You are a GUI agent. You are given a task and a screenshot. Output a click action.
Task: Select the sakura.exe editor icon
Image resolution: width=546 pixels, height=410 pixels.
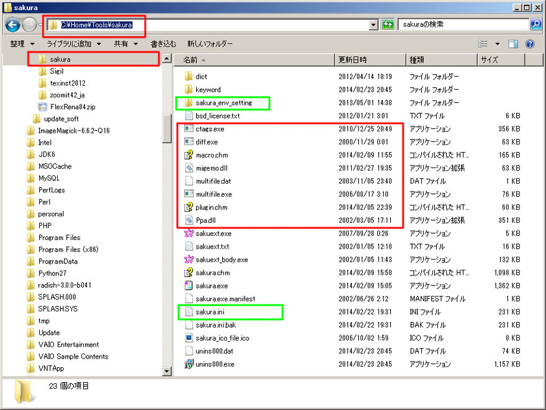point(189,285)
